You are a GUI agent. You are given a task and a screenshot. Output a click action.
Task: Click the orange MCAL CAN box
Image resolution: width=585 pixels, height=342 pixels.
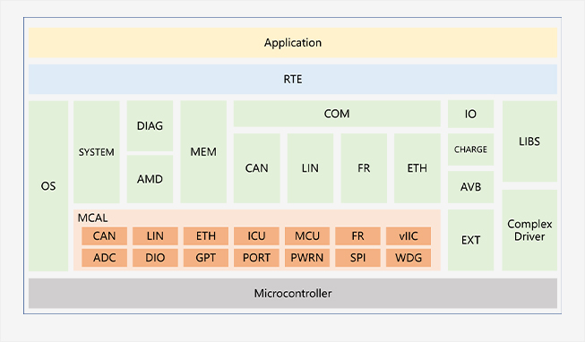point(104,235)
